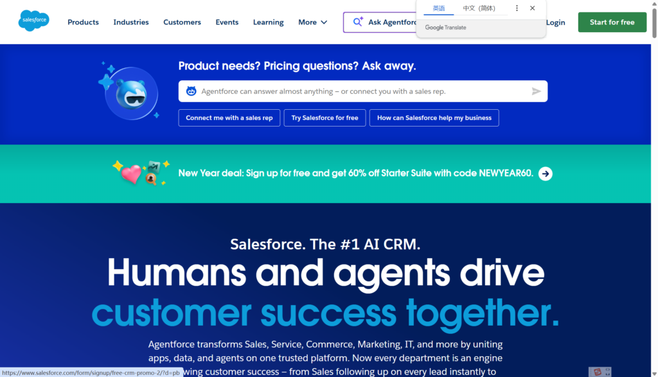Click the Salesforce cloud logo
Viewport: 658px width, 377px height.
coord(33,21)
